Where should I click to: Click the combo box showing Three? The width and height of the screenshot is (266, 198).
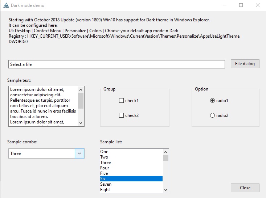42,153
